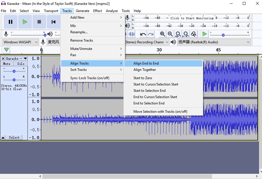The image size is (262, 179).
Task: Choose Remove Tracks from menu
Action: 92,40
